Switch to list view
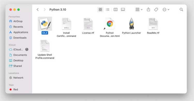 108,10
